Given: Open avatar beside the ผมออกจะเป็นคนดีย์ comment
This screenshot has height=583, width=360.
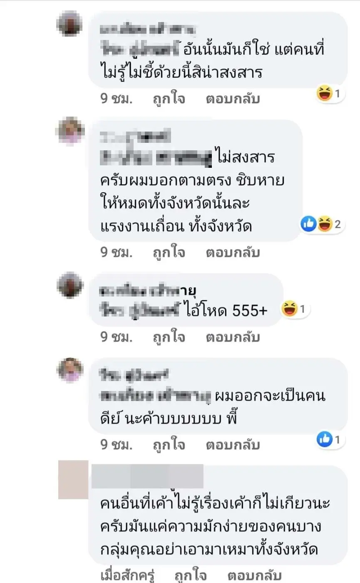Looking at the screenshot, I should 70,370.
